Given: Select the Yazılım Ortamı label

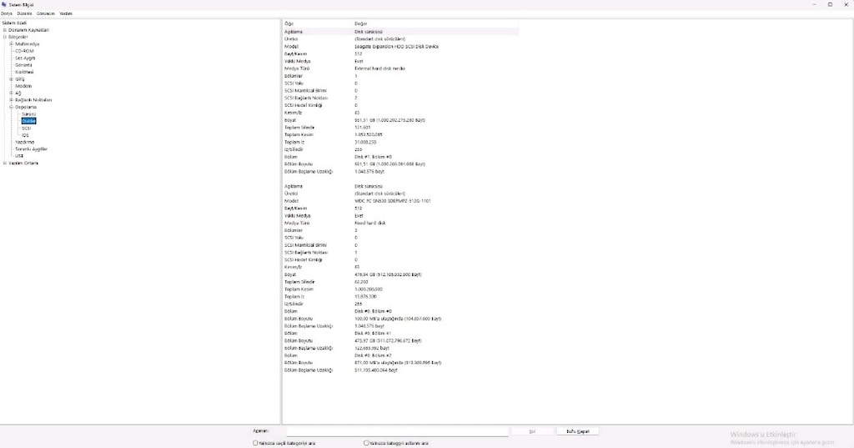Looking at the screenshot, I should [23, 163].
